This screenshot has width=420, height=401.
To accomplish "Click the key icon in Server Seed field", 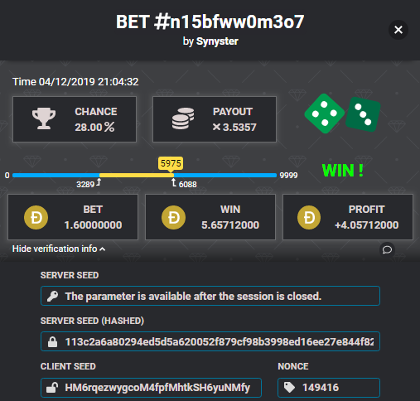I will click(x=52, y=296).
